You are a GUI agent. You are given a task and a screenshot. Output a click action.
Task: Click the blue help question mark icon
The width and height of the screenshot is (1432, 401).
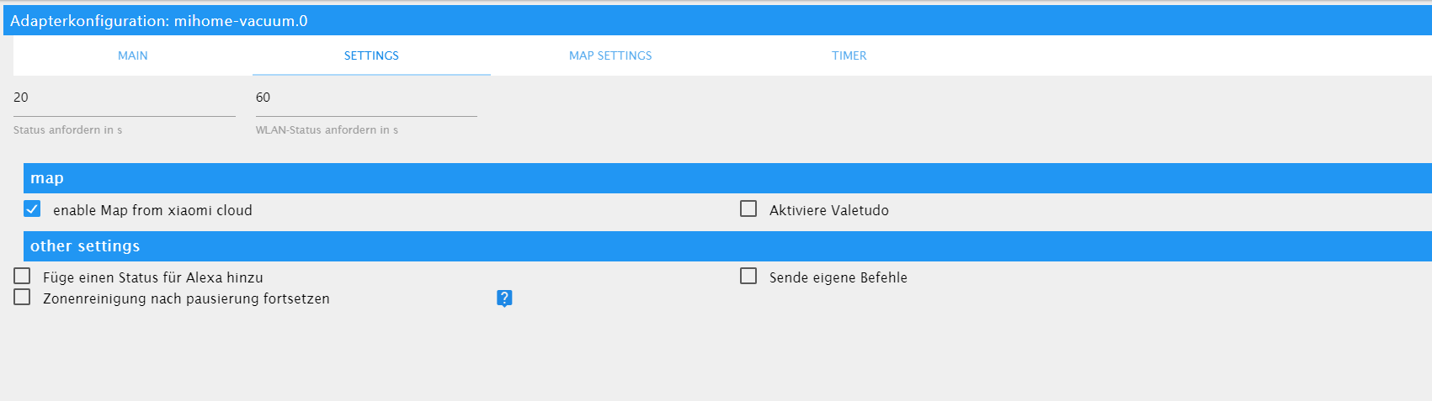tap(504, 298)
